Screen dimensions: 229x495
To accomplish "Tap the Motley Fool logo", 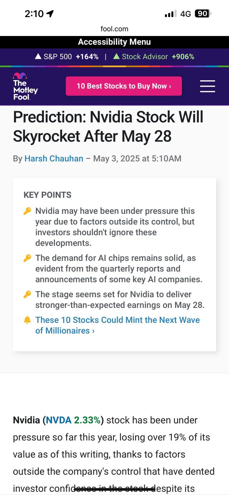I will pyautogui.click(x=25, y=86).
